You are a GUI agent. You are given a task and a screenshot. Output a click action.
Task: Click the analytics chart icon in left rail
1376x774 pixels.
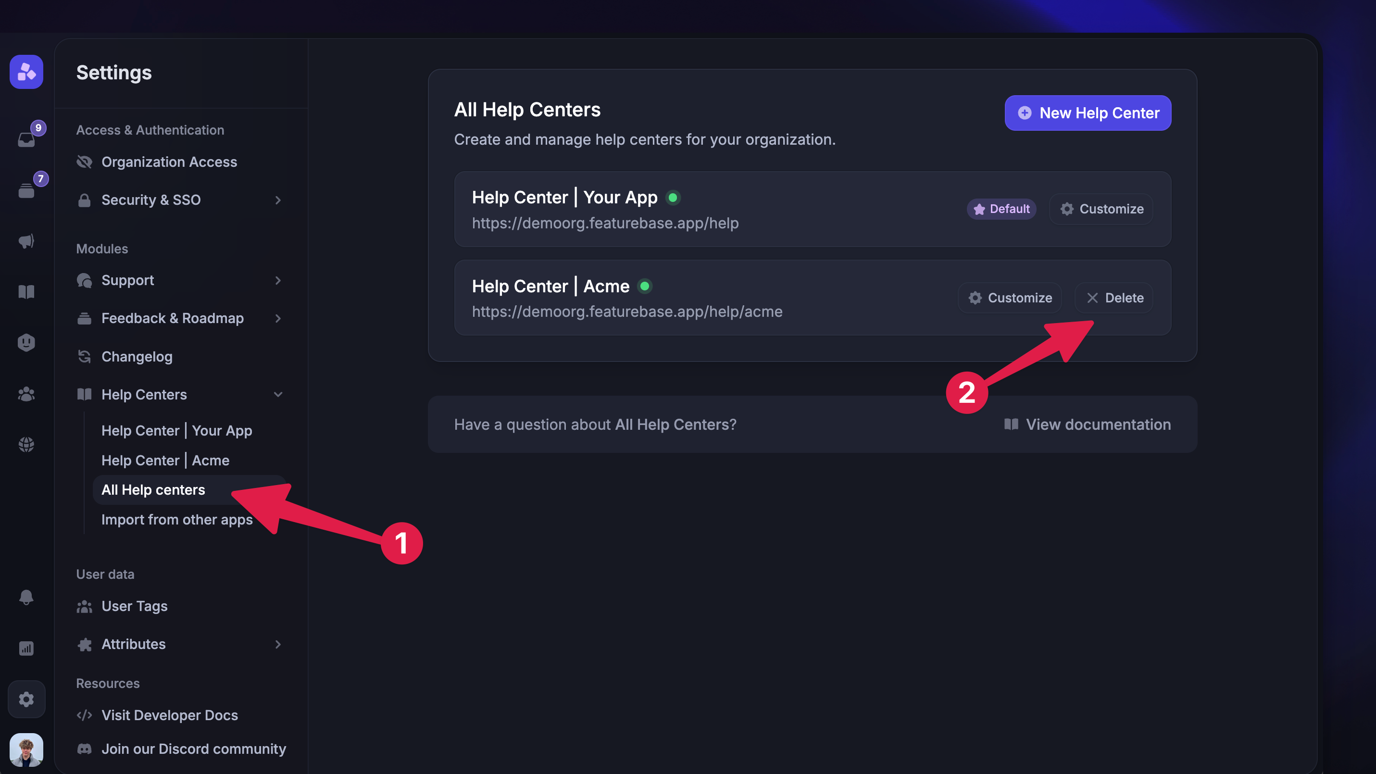click(x=26, y=648)
